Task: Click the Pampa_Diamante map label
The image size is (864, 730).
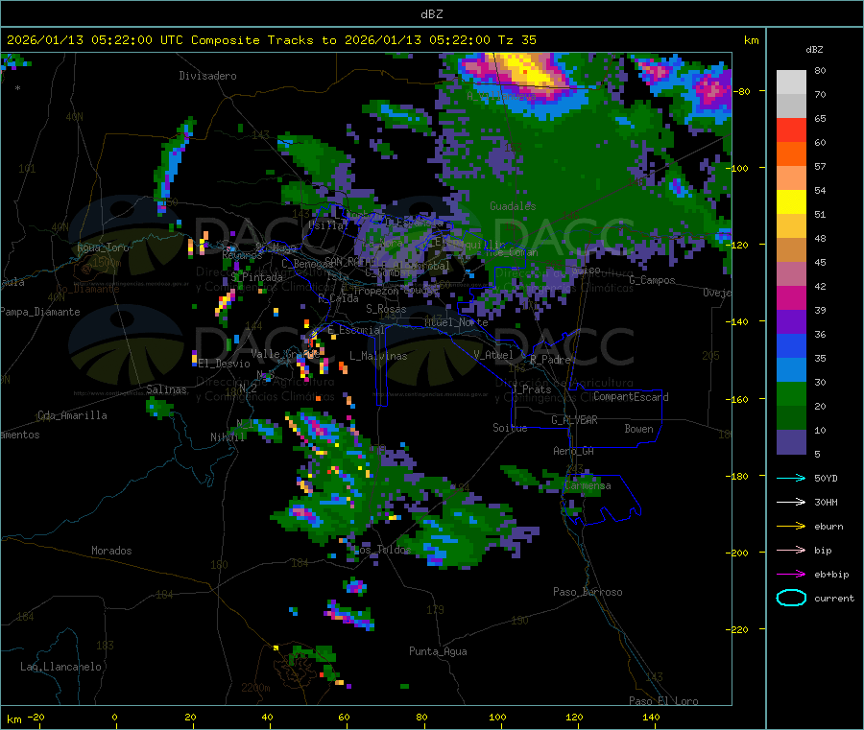Action: [x=39, y=312]
